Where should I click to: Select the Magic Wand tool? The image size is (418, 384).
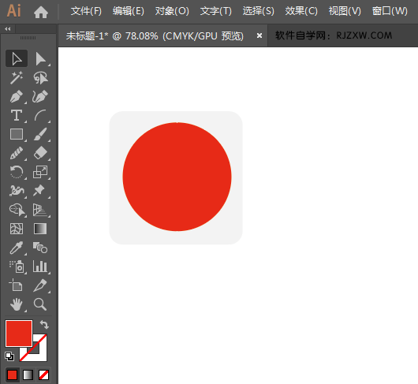[x=17, y=78]
